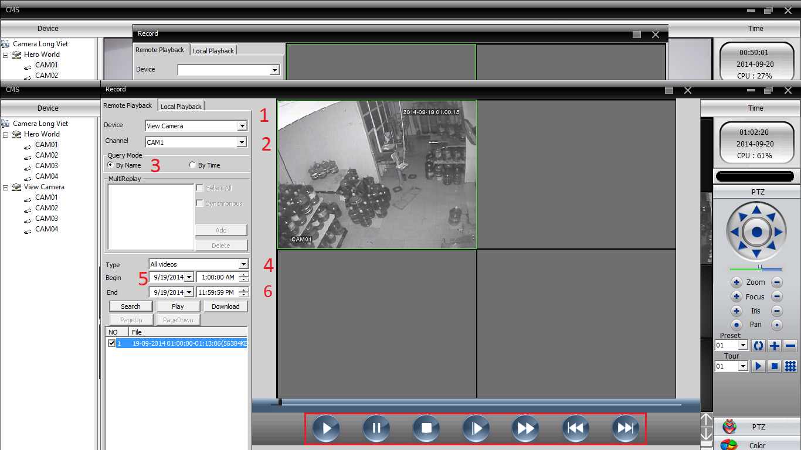Jump to previous file icon
Image resolution: width=801 pixels, height=450 pixels.
576,428
